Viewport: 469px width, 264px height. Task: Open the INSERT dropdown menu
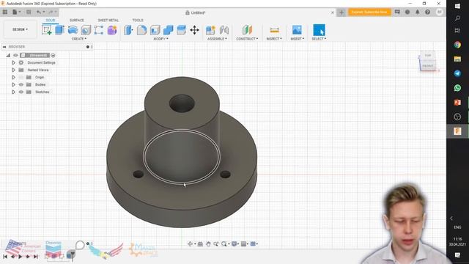click(298, 39)
